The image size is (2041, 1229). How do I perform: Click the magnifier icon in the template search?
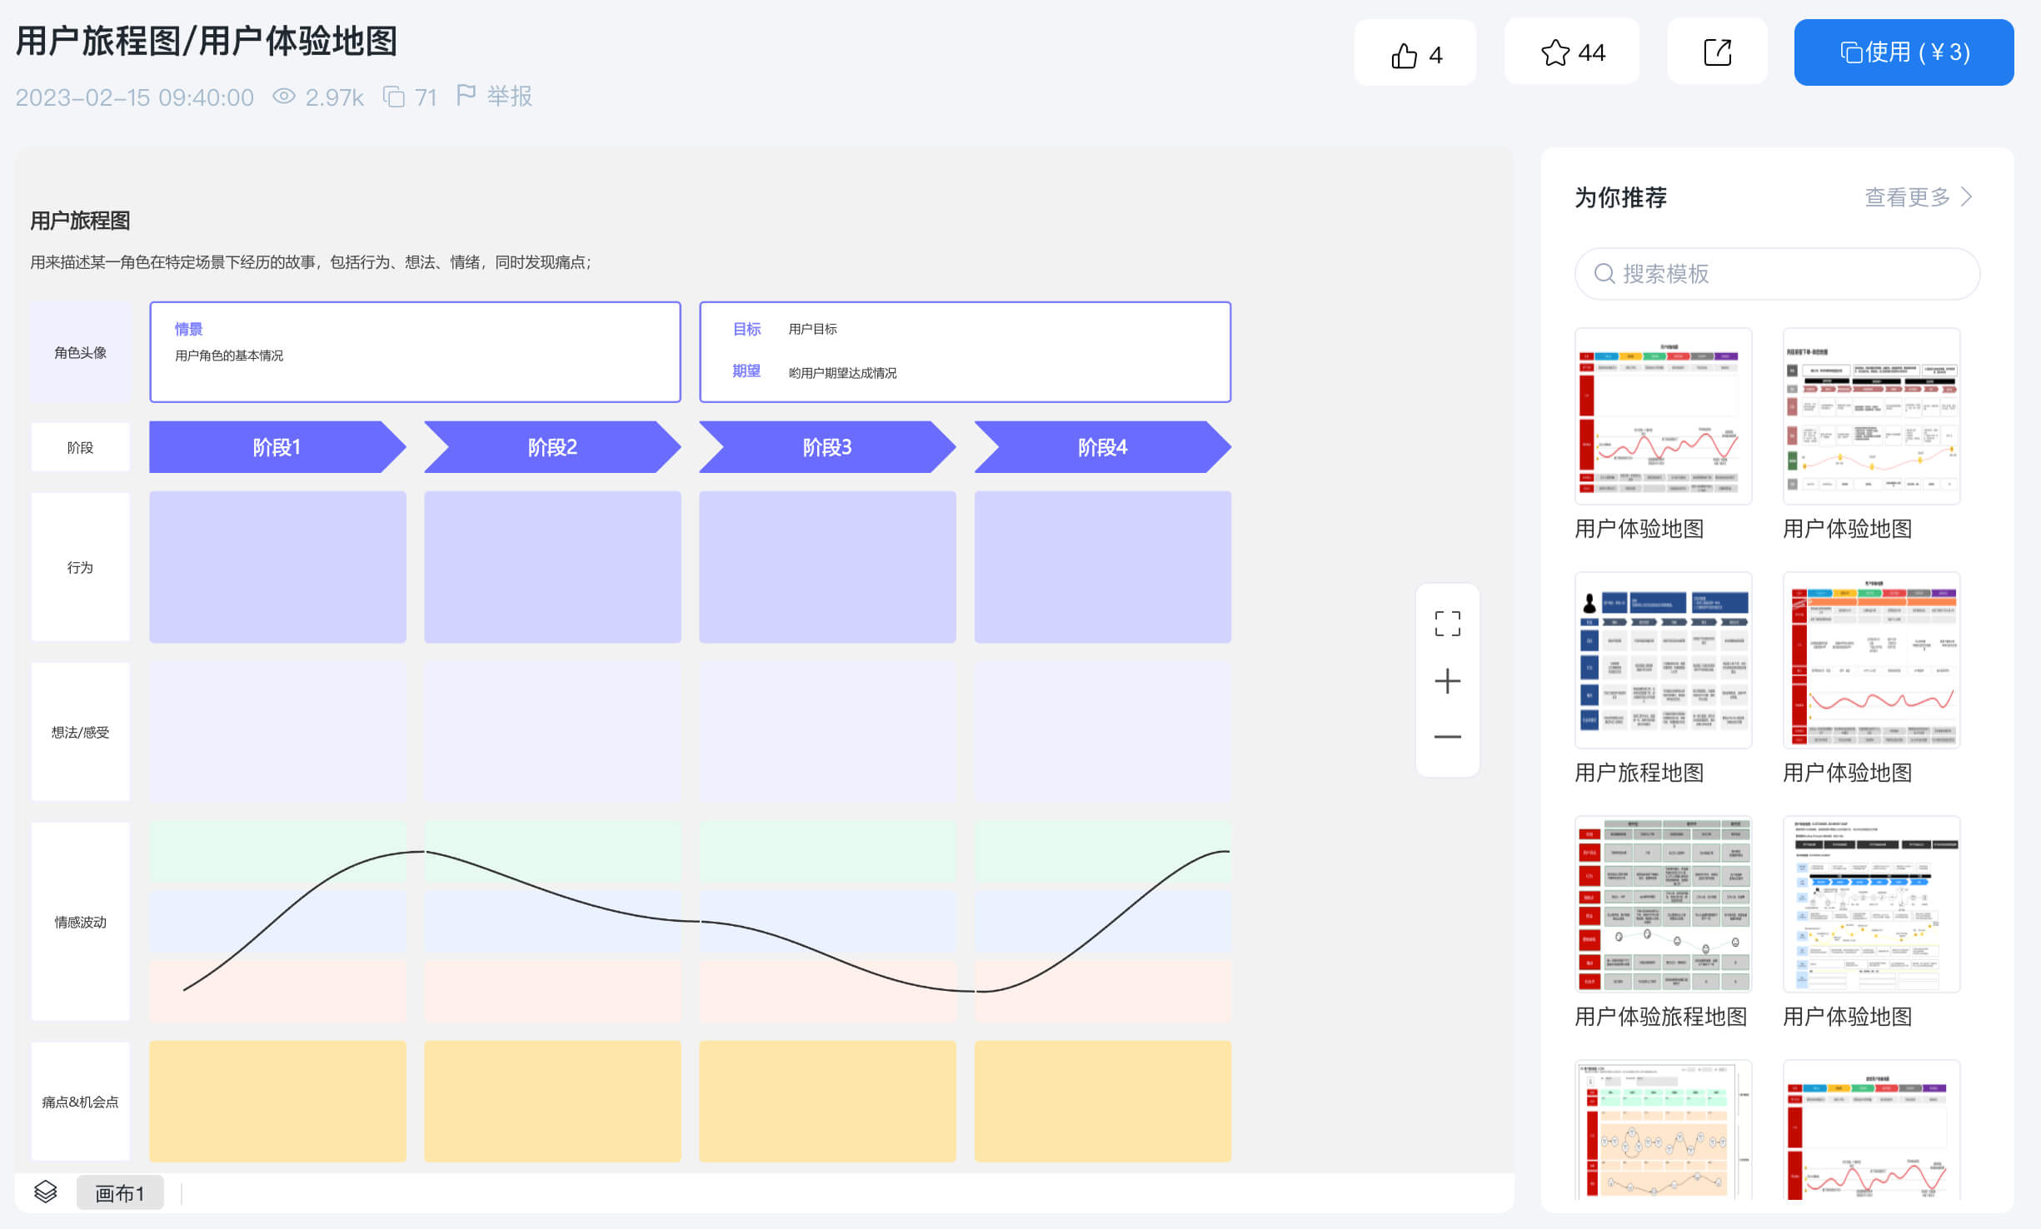(1604, 273)
